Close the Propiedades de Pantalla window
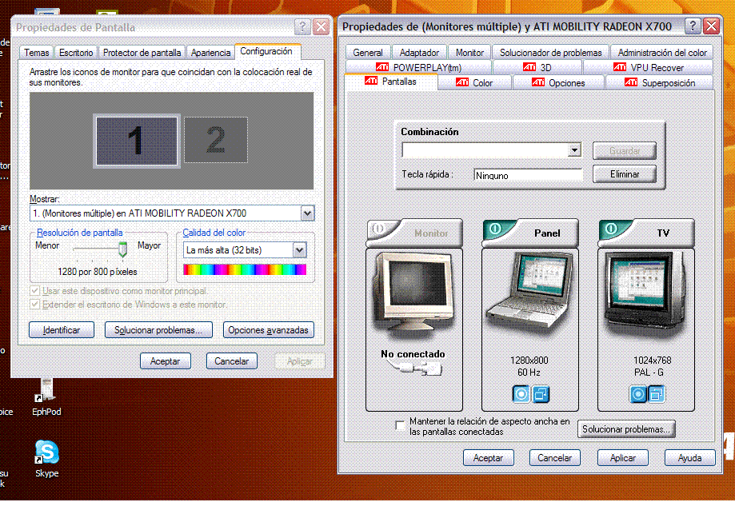This screenshot has height=506, width=735. click(x=321, y=26)
